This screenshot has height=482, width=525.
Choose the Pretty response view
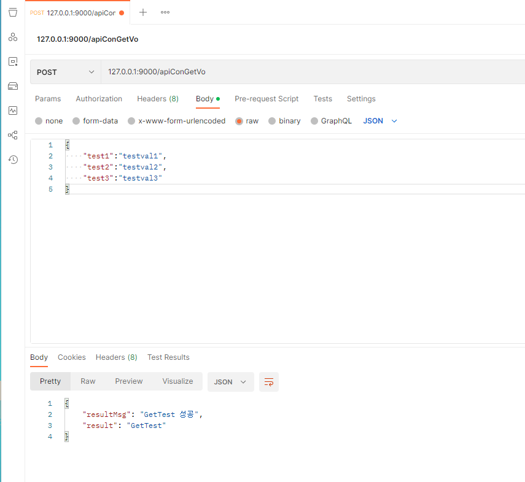[50, 381]
